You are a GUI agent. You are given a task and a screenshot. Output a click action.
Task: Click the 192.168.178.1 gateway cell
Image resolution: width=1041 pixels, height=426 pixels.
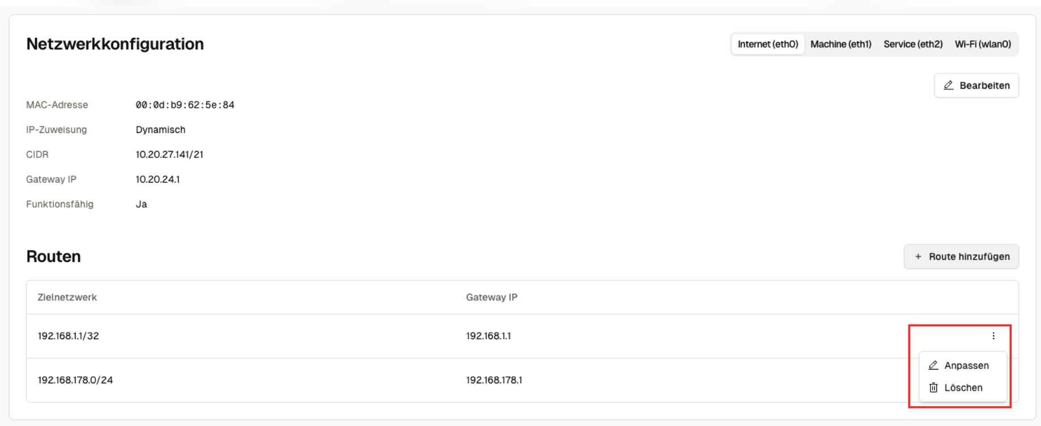click(x=494, y=380)
